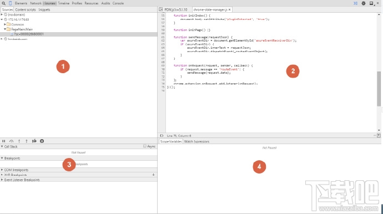Image resolution: width=383 pixels, height=214 pixels.
Task: Show the console drawer icon
Action: click(355, 3)
